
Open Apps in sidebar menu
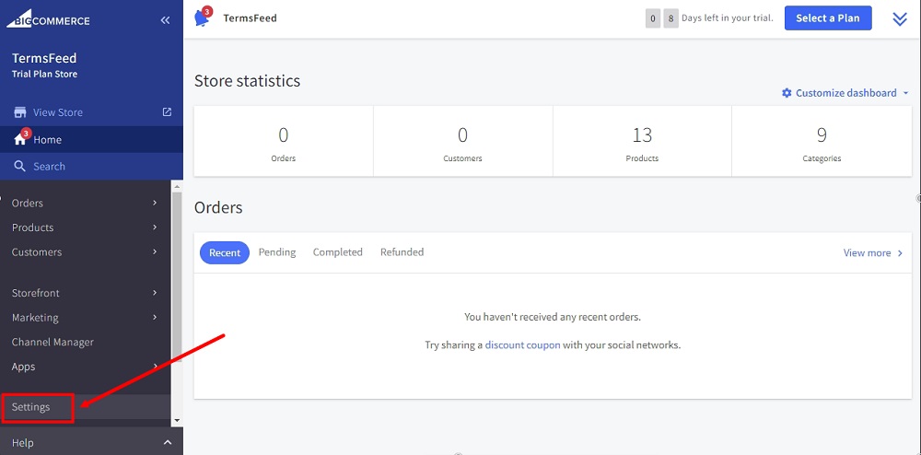pos(24,367)
